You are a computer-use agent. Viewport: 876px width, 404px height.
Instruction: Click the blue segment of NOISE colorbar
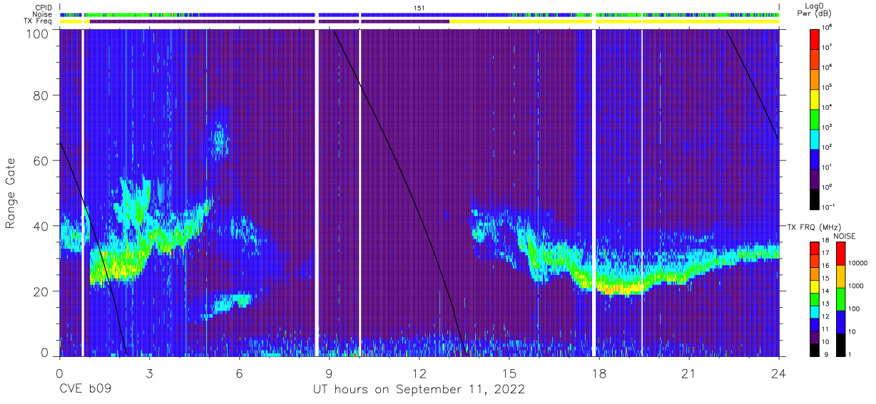pyautogui.click(x=842, y=321)
